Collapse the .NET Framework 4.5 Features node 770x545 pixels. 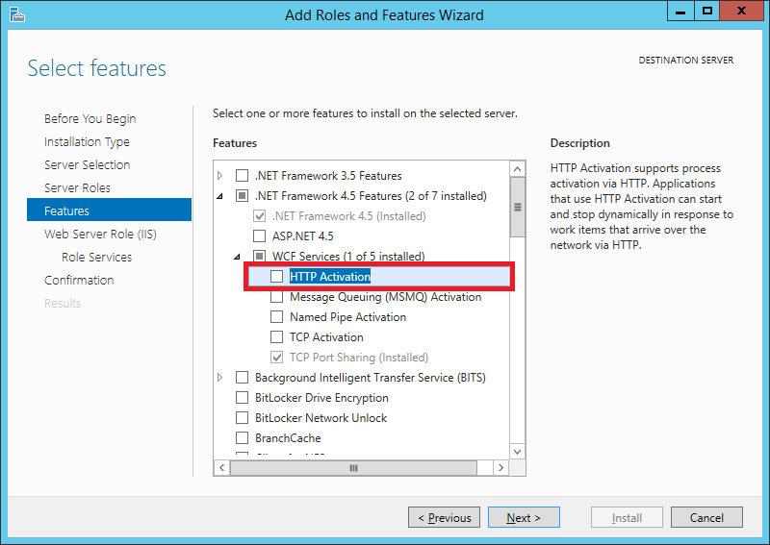pyautogui.click(x=220, y=196)
